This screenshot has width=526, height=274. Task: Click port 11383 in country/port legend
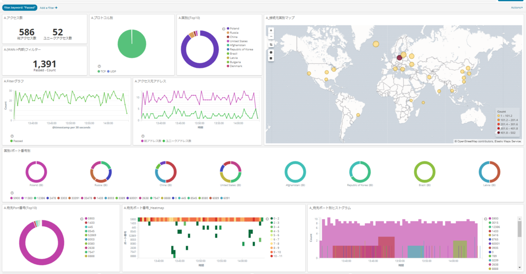(27, 198)
